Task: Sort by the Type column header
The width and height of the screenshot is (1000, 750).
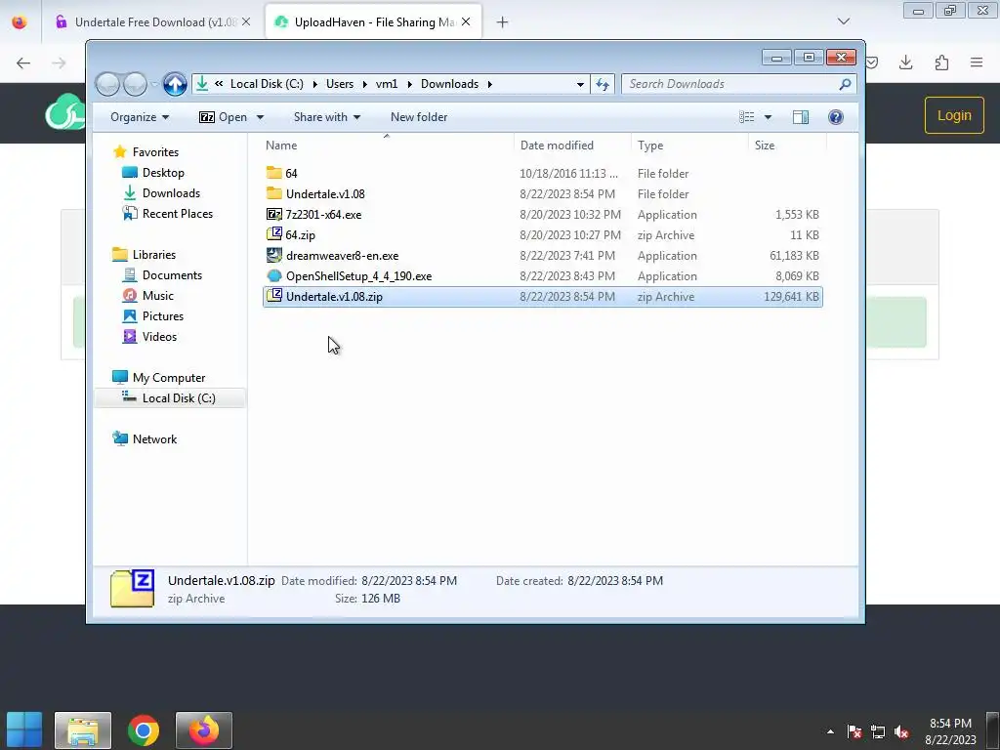Action: [x=689, y=146]
